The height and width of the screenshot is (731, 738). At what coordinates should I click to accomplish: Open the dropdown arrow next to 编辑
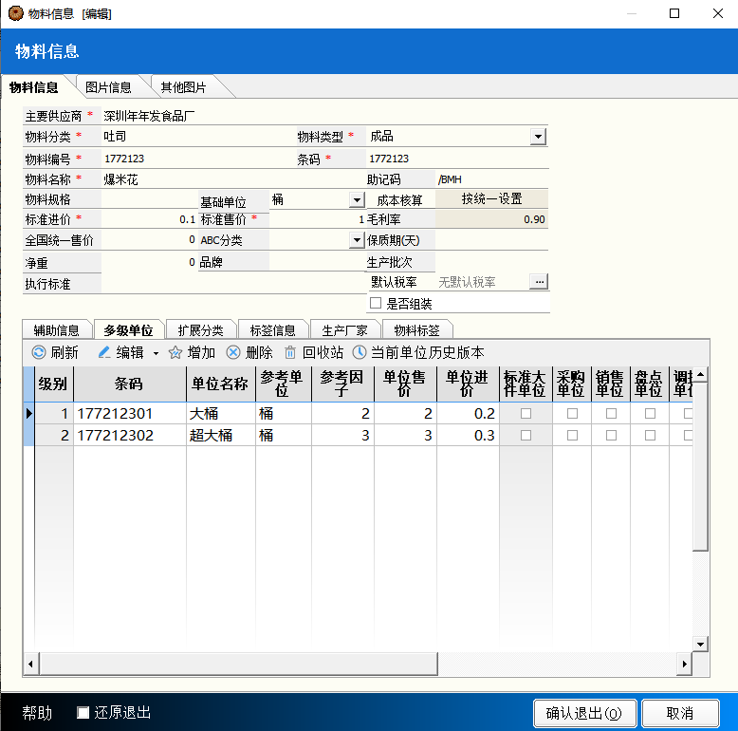(156, 353)
